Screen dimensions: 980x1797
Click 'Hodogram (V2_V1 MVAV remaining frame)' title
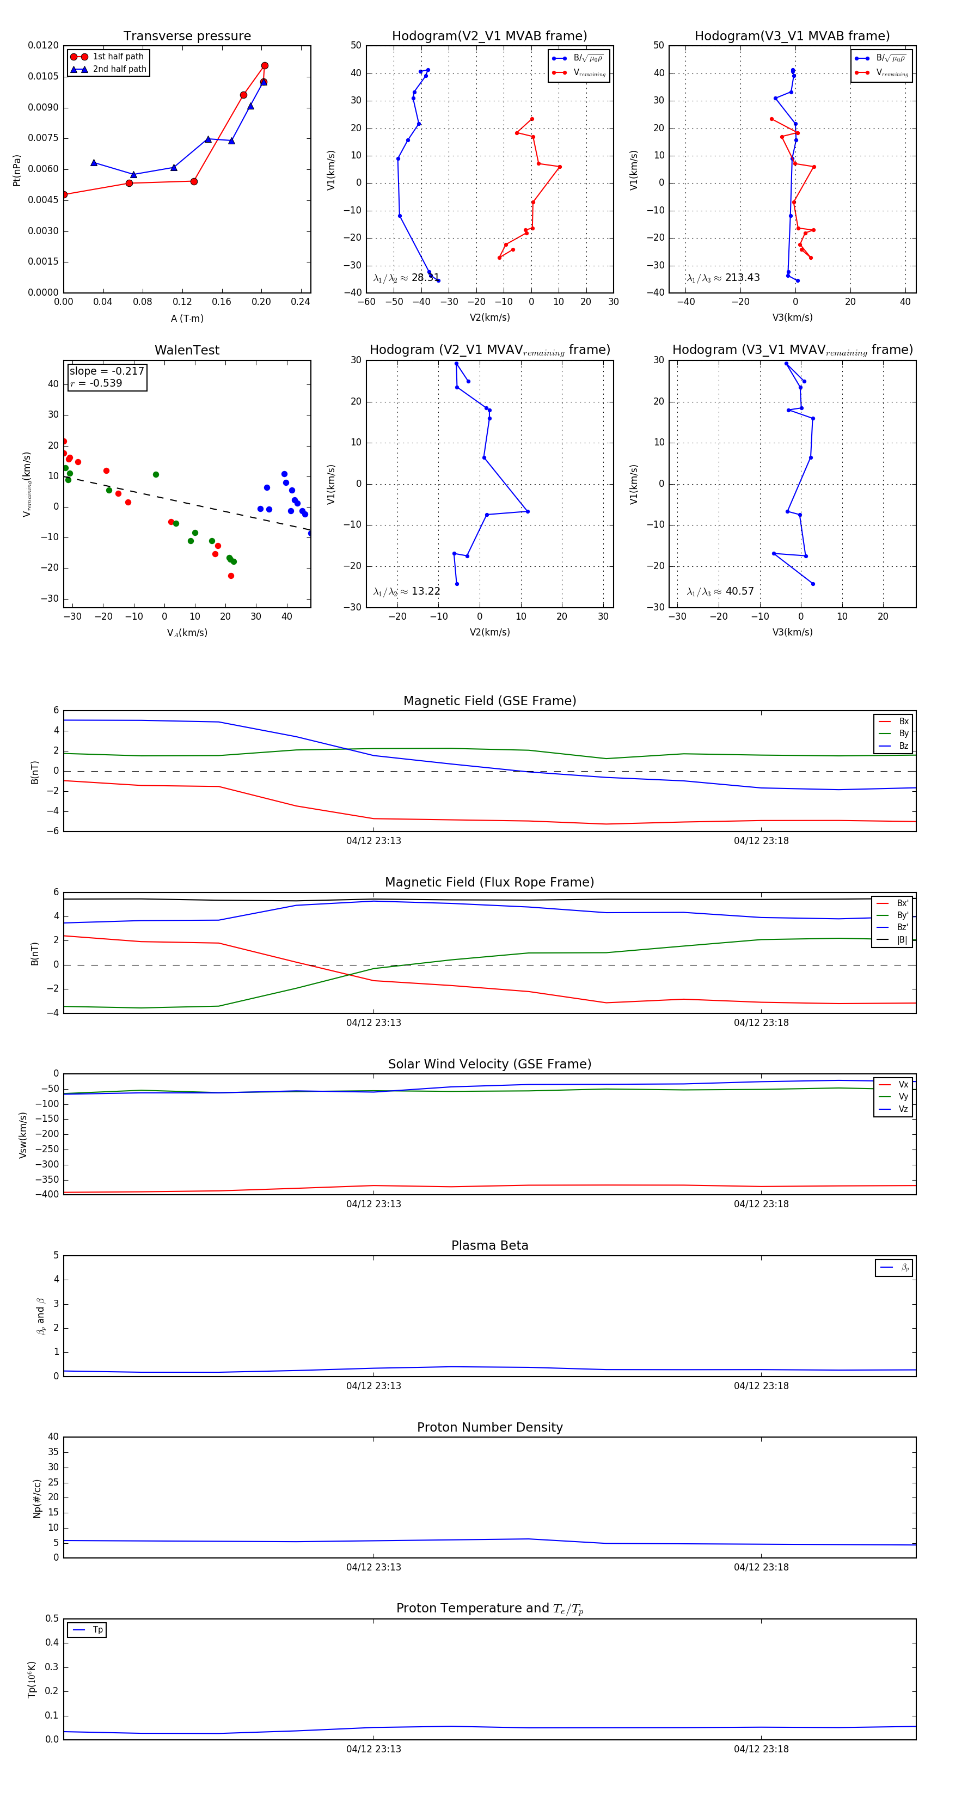(x=489, y=350)
